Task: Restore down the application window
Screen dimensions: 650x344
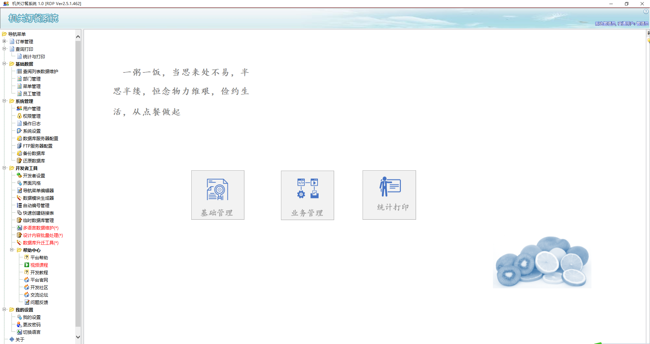Action: coord(627,4)
